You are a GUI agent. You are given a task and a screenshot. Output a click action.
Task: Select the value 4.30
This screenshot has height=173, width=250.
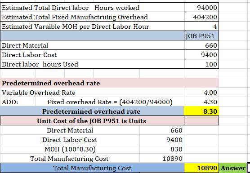tap(201, 102)
